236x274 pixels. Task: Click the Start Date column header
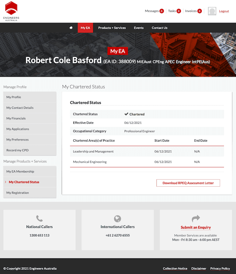tap(162, 141)
